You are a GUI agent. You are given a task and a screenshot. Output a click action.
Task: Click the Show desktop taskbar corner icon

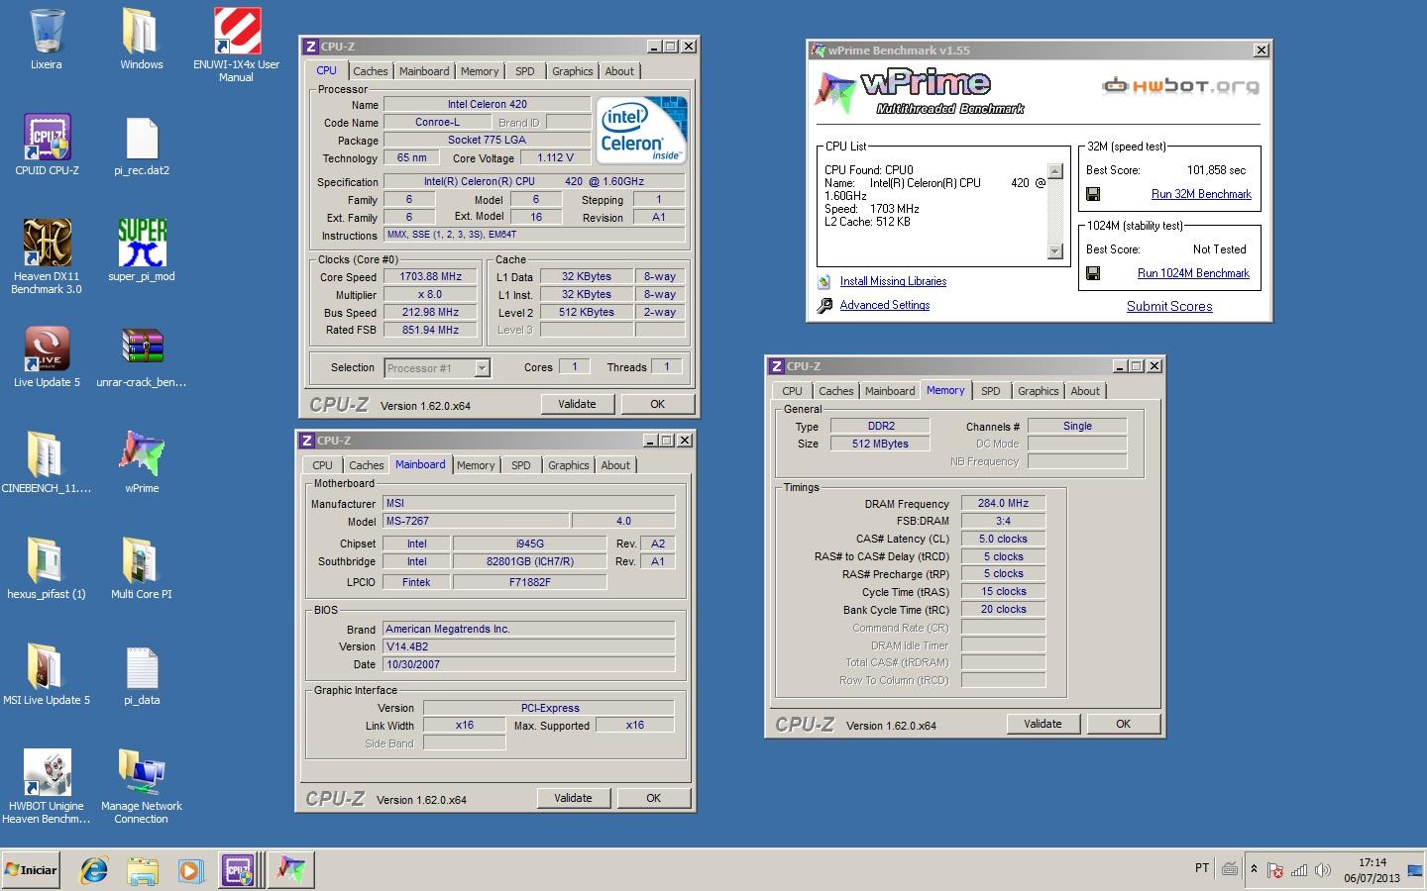1415,870
